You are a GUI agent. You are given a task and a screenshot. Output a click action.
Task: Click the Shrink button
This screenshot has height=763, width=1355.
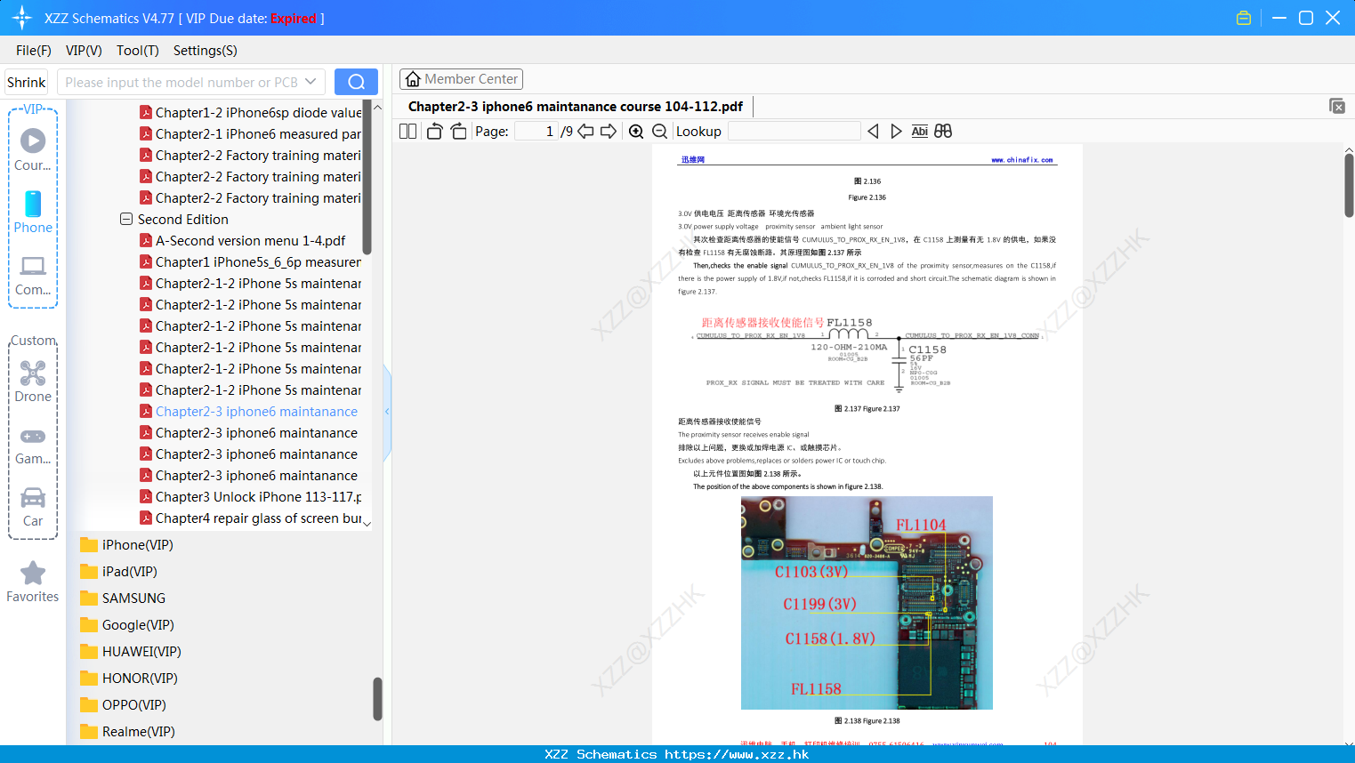tap(26, 82)
